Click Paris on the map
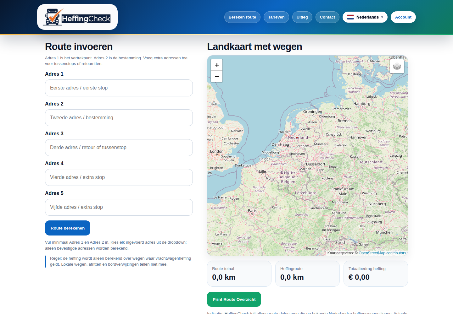The width and height of the screenshot is (453, 314). click(x=252, y=211)
